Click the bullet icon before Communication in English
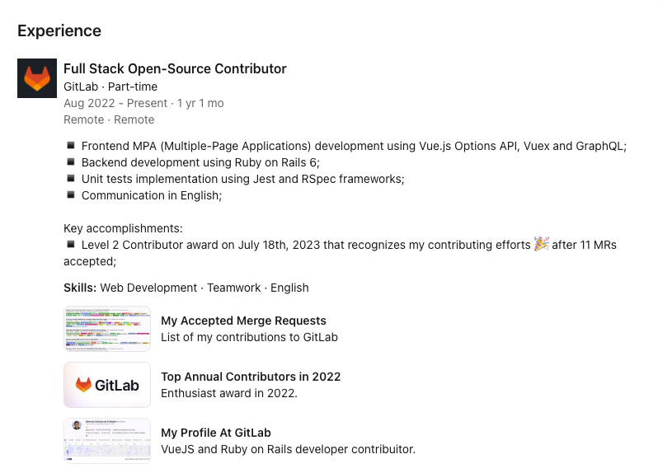The width and height of the screenshot is (658, 473). coord(71,195)
